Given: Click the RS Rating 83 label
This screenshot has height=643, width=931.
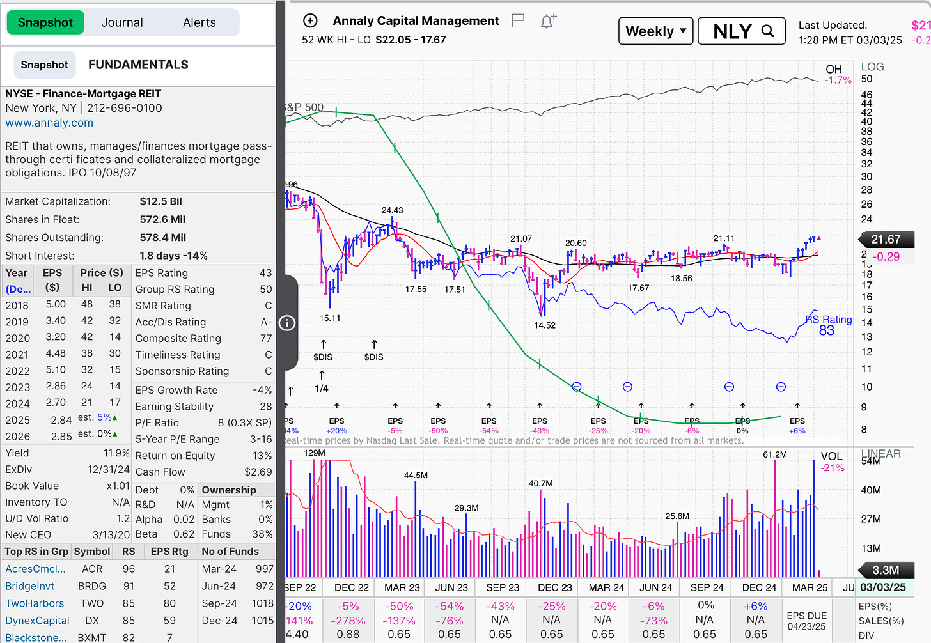Looking at the screenshot, I should coord(828,325).
